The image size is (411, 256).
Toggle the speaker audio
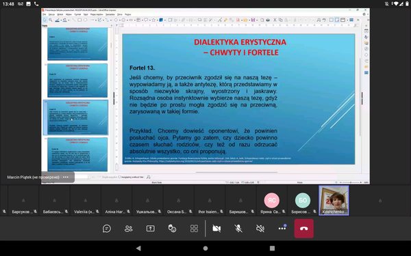260,229
